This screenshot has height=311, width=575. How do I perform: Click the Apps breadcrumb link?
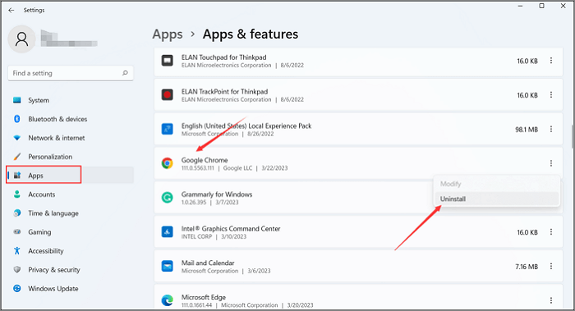(168, 34)
